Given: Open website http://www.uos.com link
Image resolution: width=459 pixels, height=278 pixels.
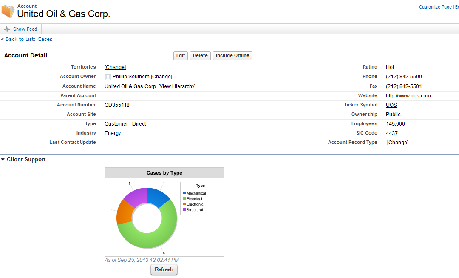Looking at the screenshot, I should [408, 96].
